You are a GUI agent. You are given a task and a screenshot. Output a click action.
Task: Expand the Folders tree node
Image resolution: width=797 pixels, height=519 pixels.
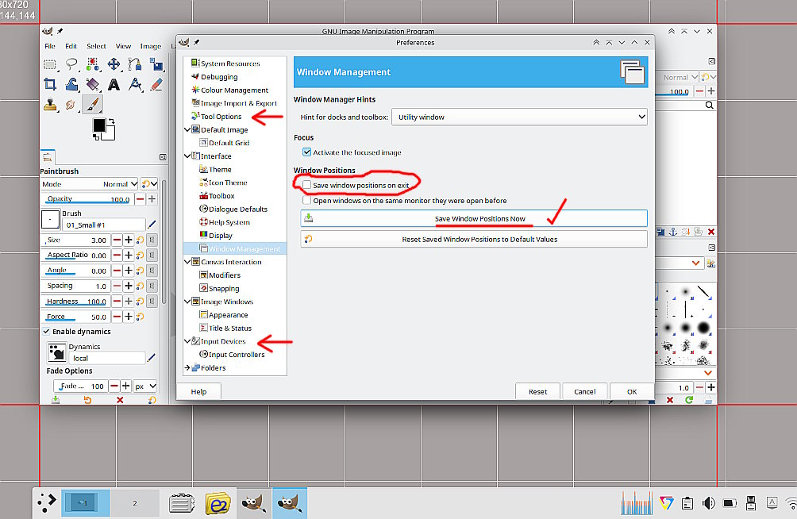click(x=187, y=367)
